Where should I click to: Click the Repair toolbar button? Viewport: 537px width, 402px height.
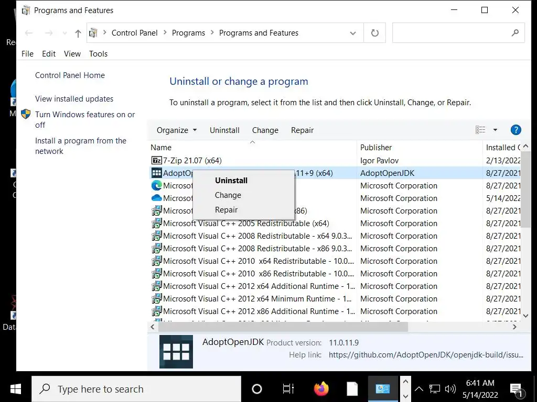(302, 130)
